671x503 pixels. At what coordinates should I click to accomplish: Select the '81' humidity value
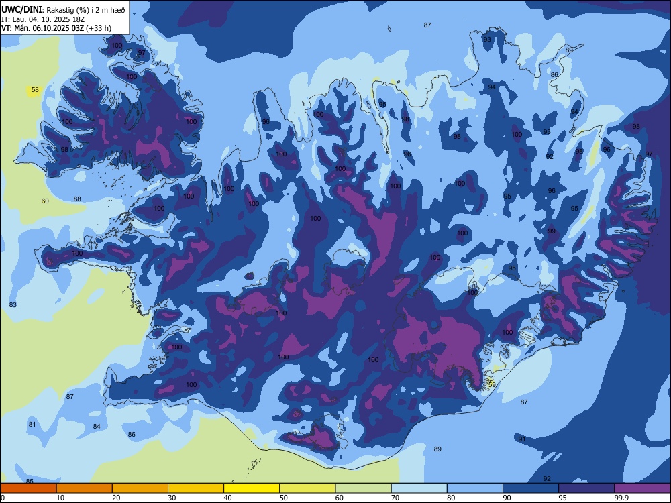[x=32, y=425]
